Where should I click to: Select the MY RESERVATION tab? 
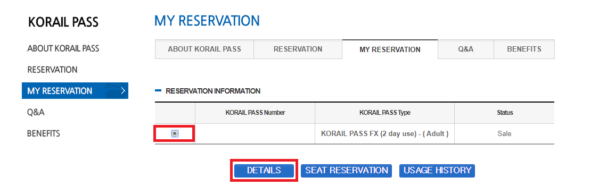tap(390, 49)
